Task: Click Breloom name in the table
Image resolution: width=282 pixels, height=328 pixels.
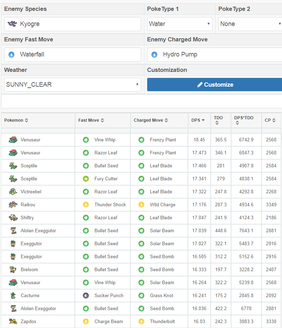Action: (29, 270)
